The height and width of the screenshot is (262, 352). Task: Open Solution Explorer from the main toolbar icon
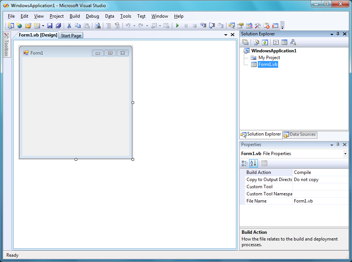tap(232, 26)
